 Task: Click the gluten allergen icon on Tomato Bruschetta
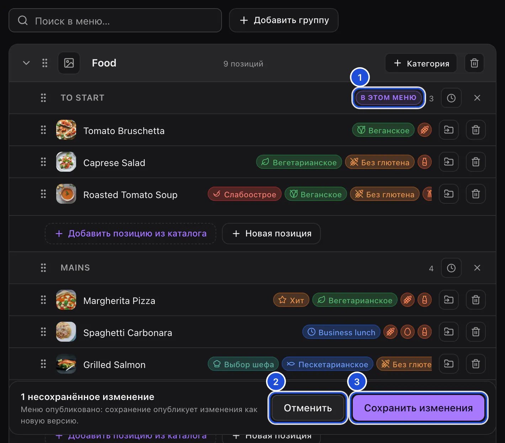(x=425, y=130)
